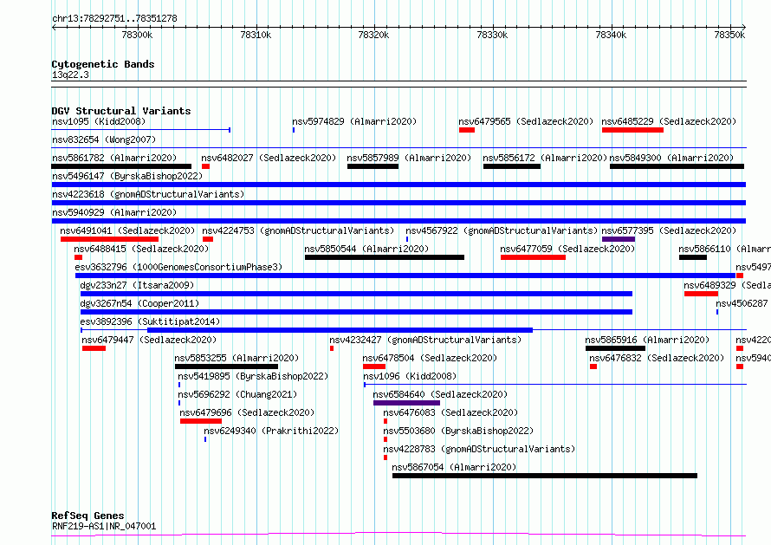The width and height of the screenshot is (771, 545).
Task: Open the esv3632796 (1000GenomesConsortiumPhase3) label
Action: pyautogui.click(x=178, y=267)
